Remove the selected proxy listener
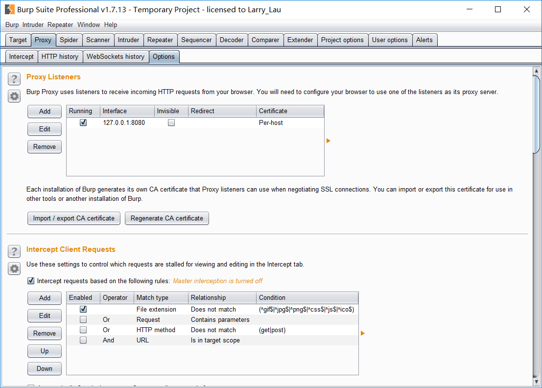Screen dimensions: 542x388 (45, 146)
